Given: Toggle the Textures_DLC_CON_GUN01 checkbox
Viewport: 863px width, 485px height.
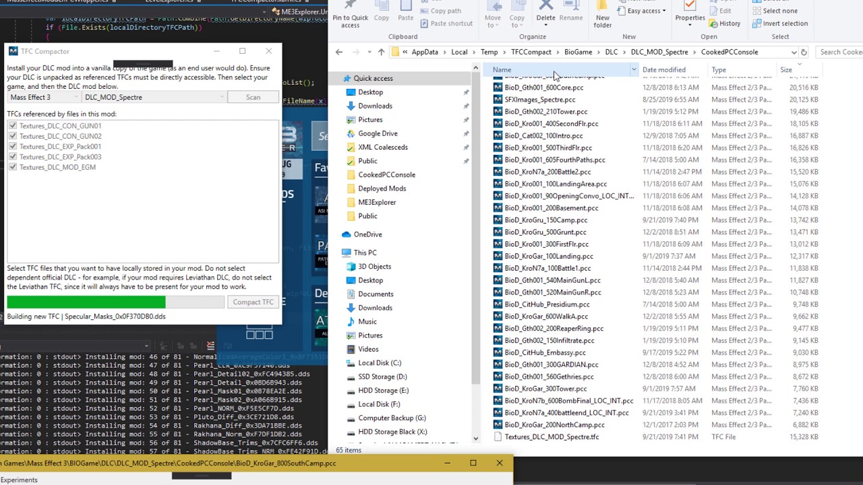Looking at the screenshot, I should tap(12, 126).
